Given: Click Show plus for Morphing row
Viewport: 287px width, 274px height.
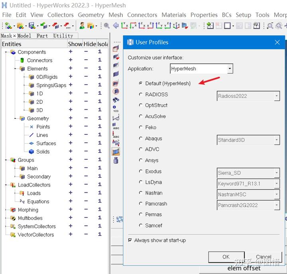Looking at the screenshot, I should pyautogui.click(x=71, y=209).
